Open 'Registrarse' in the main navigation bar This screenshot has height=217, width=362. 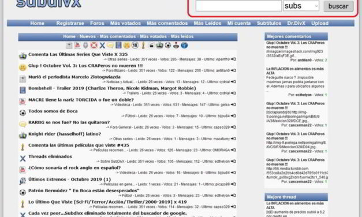70,23
